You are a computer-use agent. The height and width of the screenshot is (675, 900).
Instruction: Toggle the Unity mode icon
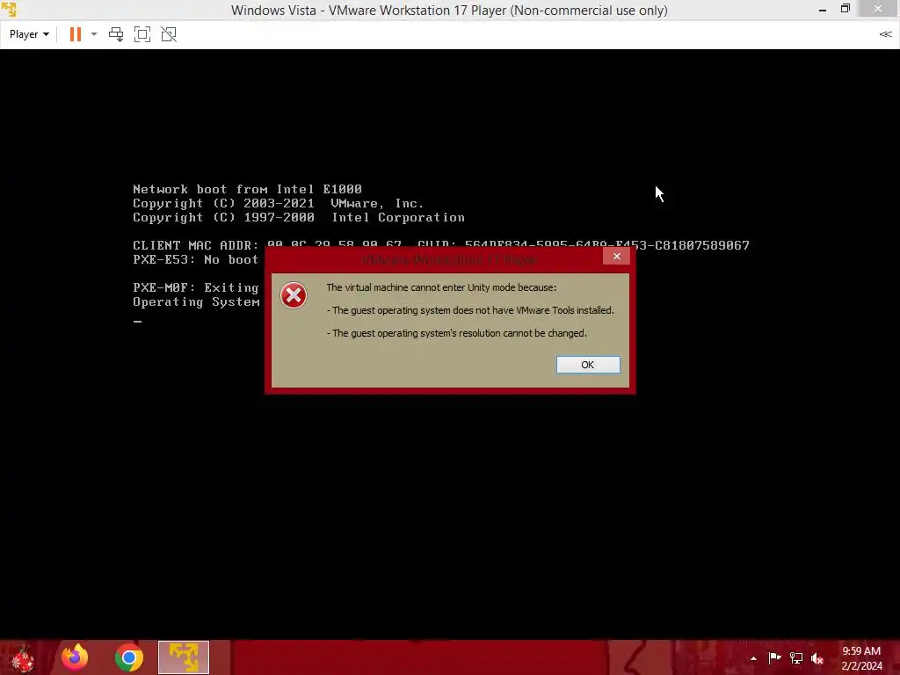coord(169,34)
